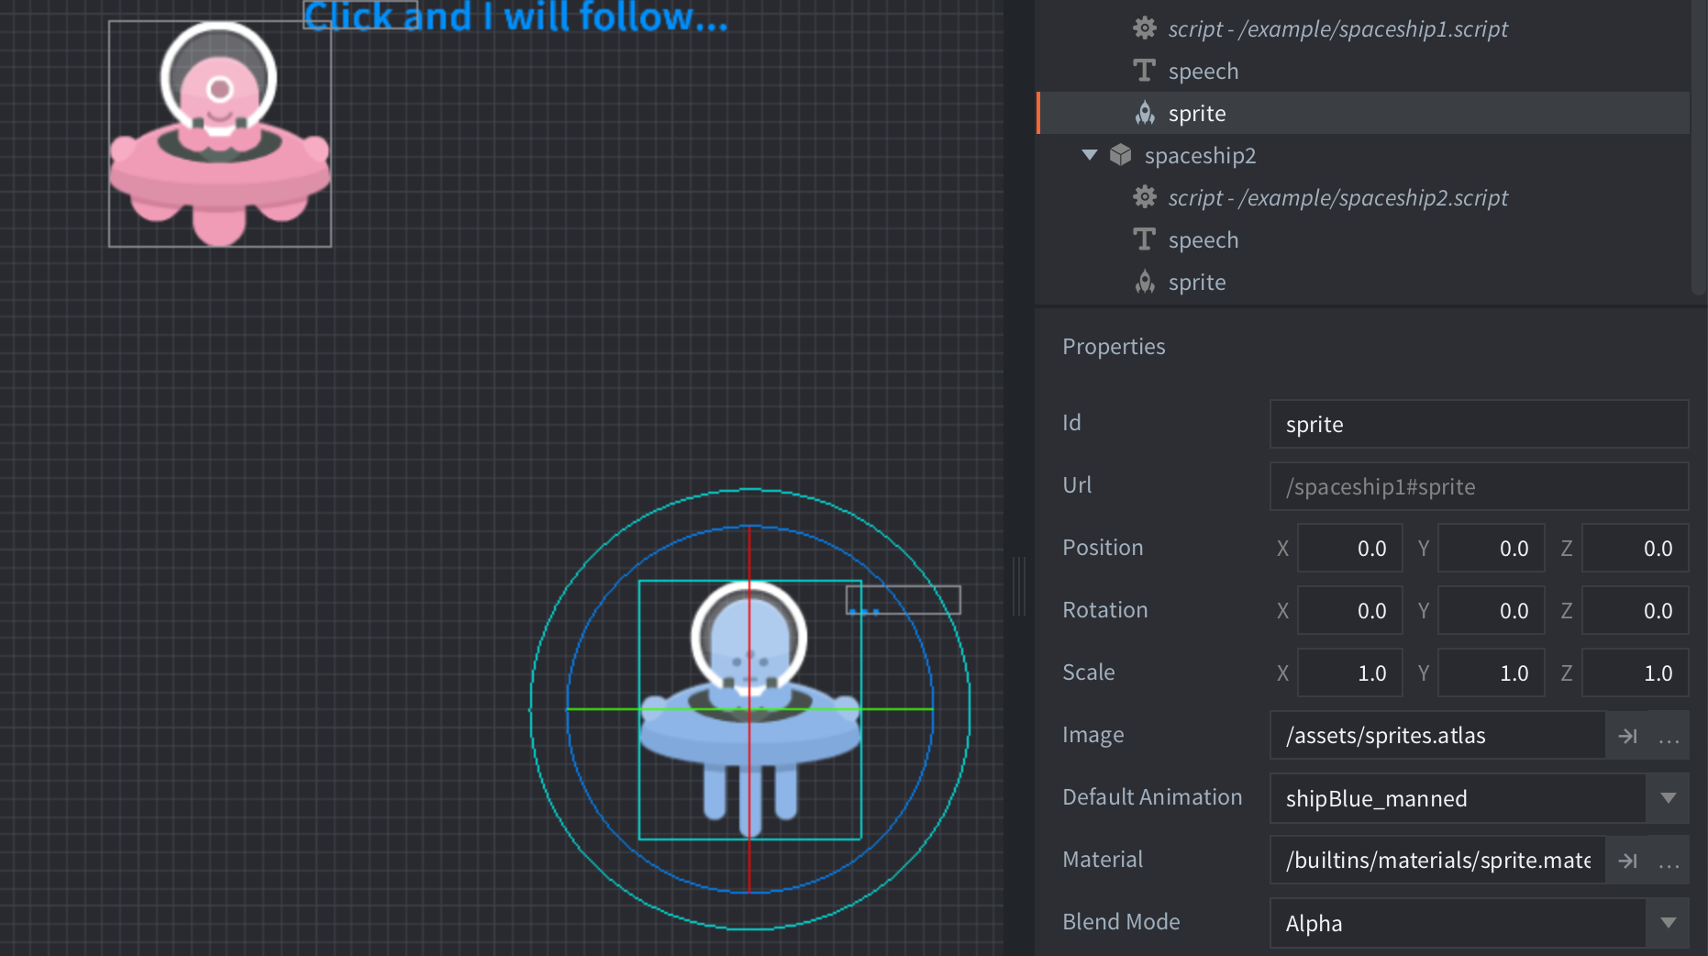Click the T icon of speech under spaceship1.script
Viewport: 1708px width, 956px height.
(1144, 71)
